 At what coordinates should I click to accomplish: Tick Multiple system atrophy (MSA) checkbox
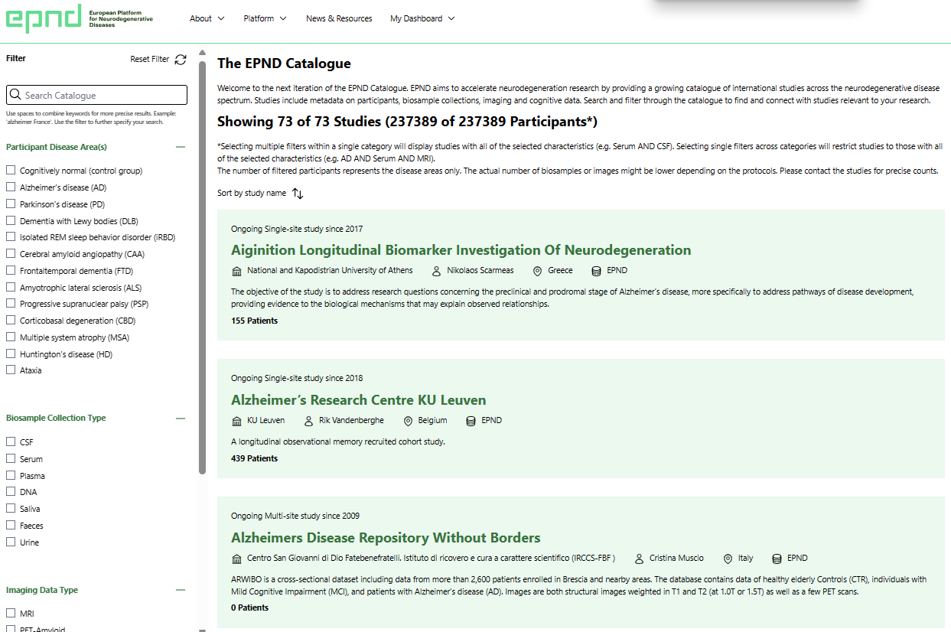click(x=11, y=337)
